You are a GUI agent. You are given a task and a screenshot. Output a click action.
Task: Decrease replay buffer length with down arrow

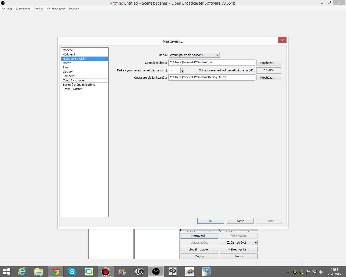(182, 71)
